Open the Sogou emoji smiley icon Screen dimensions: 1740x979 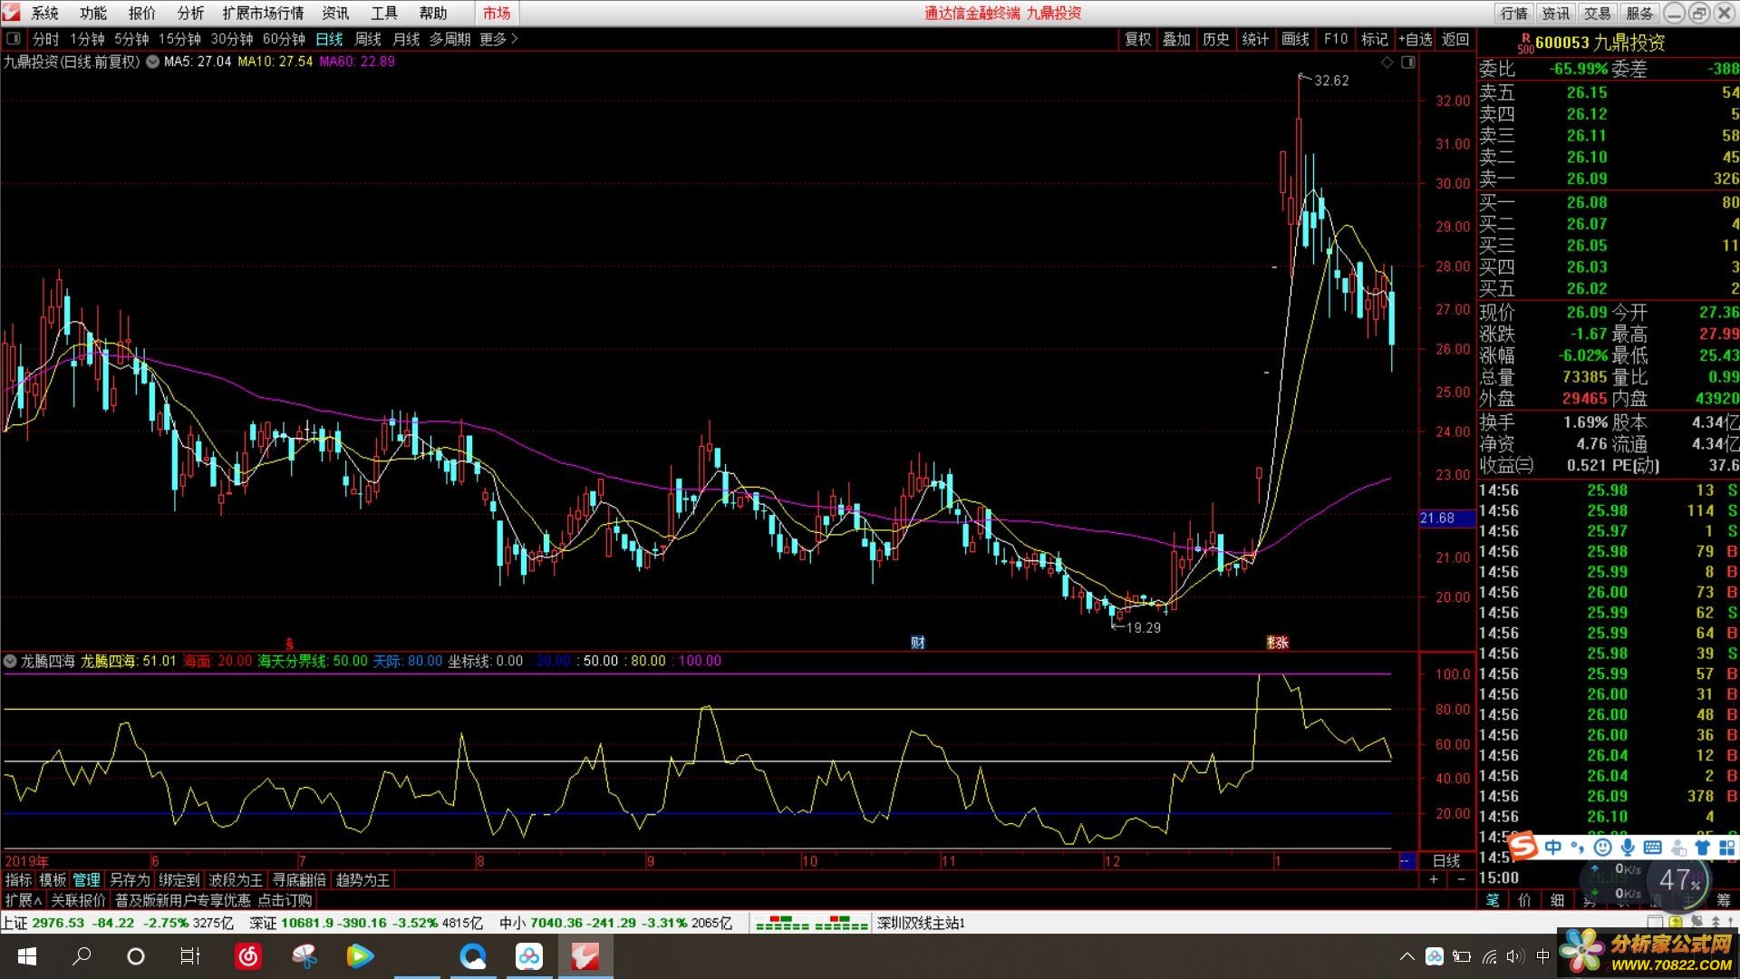(1603, 848)
